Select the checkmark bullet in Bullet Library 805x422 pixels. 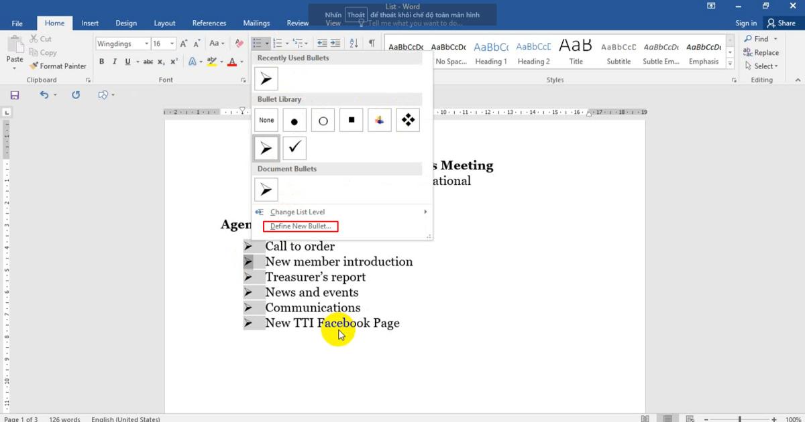294,148
